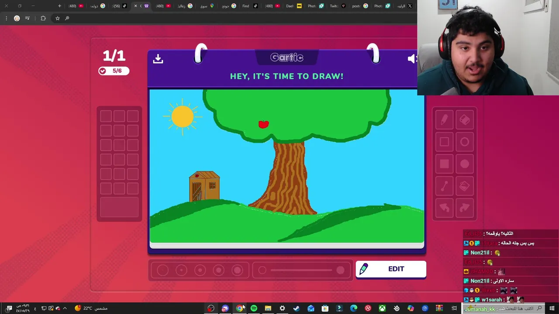Viewport: 559px width, 314px height.
Task: Click the red apple in the drawing
Action: [x=263, y=125]
